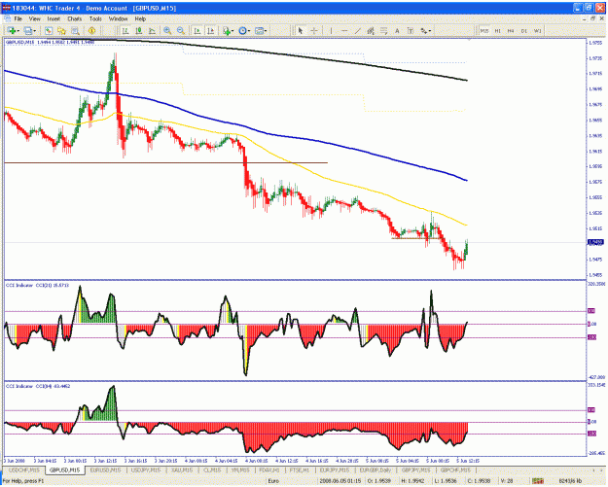Select the Crosshair tool
This screenshot has width=608, height=487.
pyautogui.click(x=314, y=30)
